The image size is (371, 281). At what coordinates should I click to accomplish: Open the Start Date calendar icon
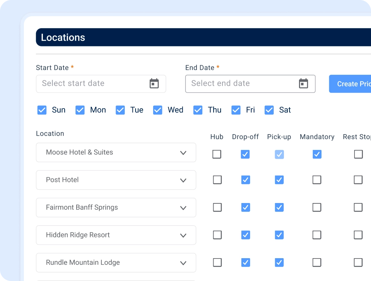click(x=154, y=84)
